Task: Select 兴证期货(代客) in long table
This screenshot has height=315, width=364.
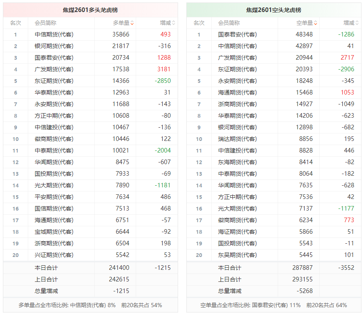Action: tap(54, 255)
